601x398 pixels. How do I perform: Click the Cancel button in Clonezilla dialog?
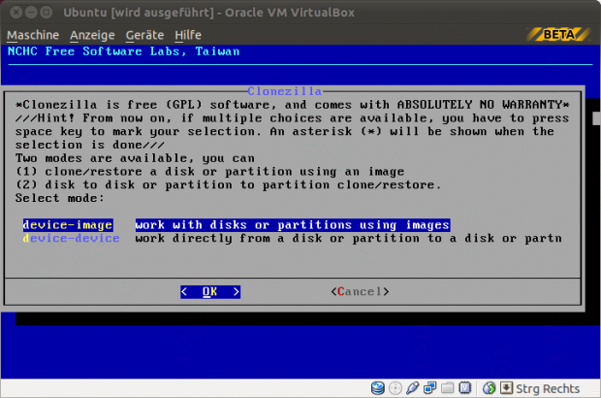click(360, 291)
